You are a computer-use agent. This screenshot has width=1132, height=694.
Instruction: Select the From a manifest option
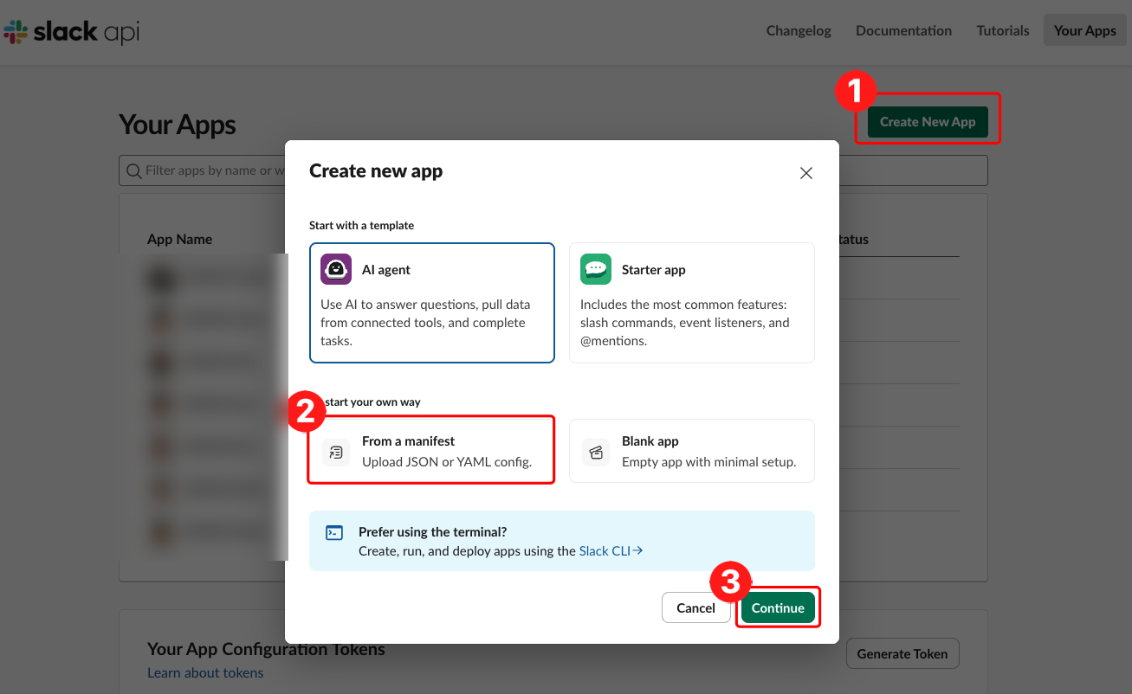tap(431, 451)
